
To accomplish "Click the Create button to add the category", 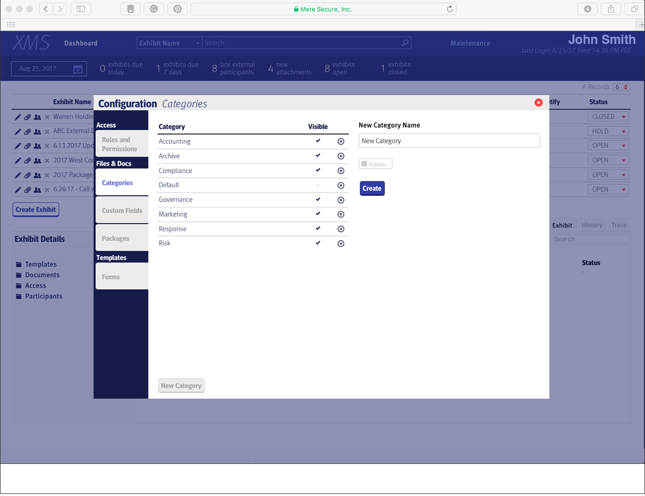I will [372, 188].
